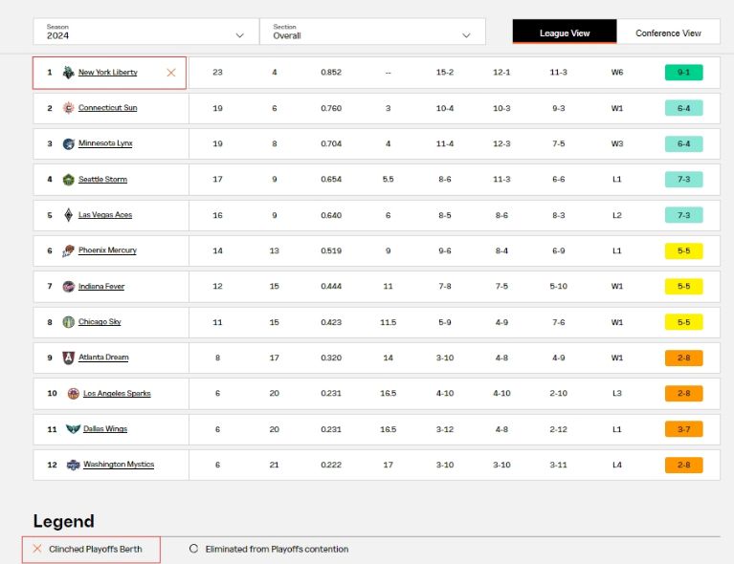The image size is (734, 564).
Task: Click the Connecticut Sun team logo
Action: click(x=68, y=108)
